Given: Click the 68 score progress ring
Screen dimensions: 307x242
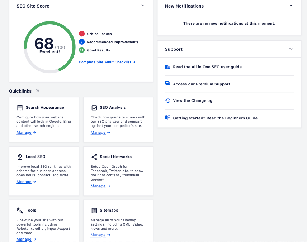Looking at the screenshot, I should (x=49, y=47).
